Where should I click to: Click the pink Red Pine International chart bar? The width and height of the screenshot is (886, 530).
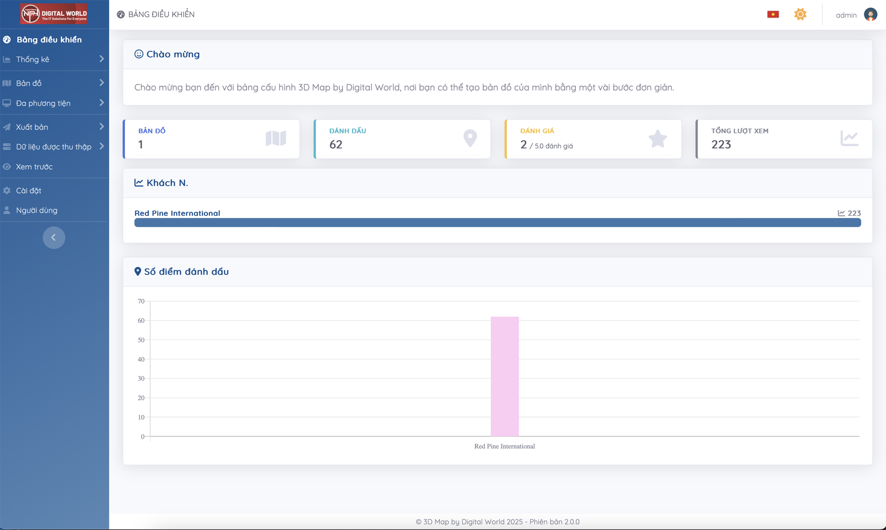tap(504, 376)
